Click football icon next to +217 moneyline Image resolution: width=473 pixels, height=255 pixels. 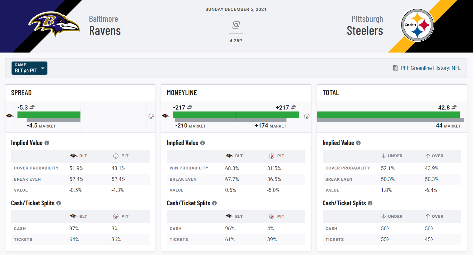tap(293, 108)
